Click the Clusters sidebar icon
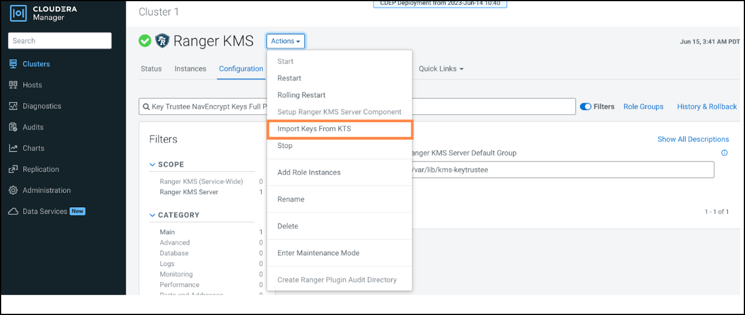The height and width of the screenshot is (315, 745). point(13,64)
